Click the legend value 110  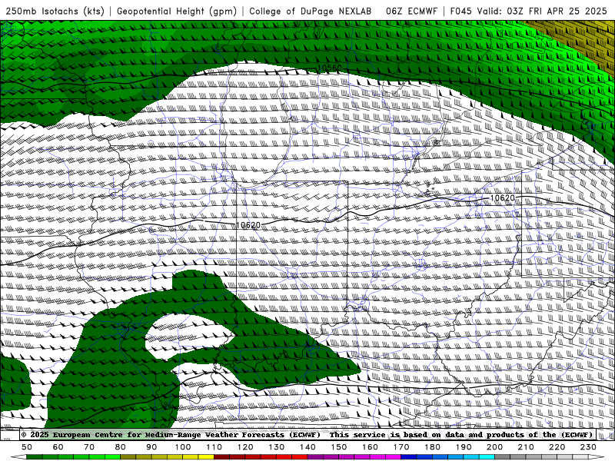[x=214, y=447]
